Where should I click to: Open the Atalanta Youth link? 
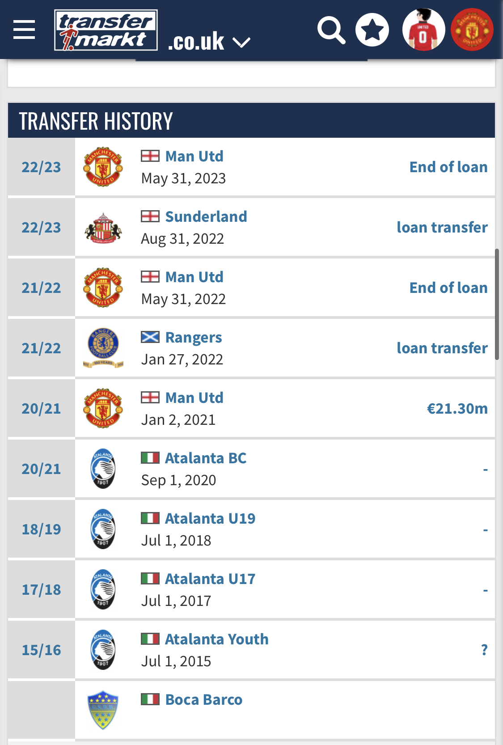tap(217, 639)
